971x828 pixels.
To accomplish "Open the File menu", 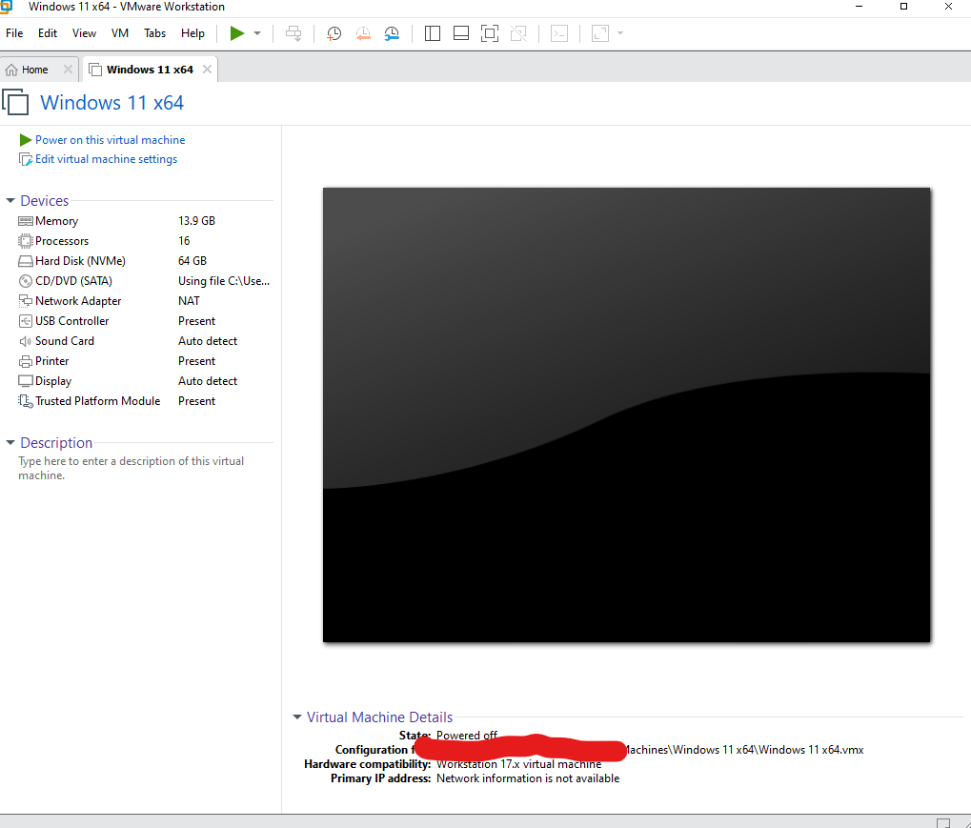I will [14, 33].
